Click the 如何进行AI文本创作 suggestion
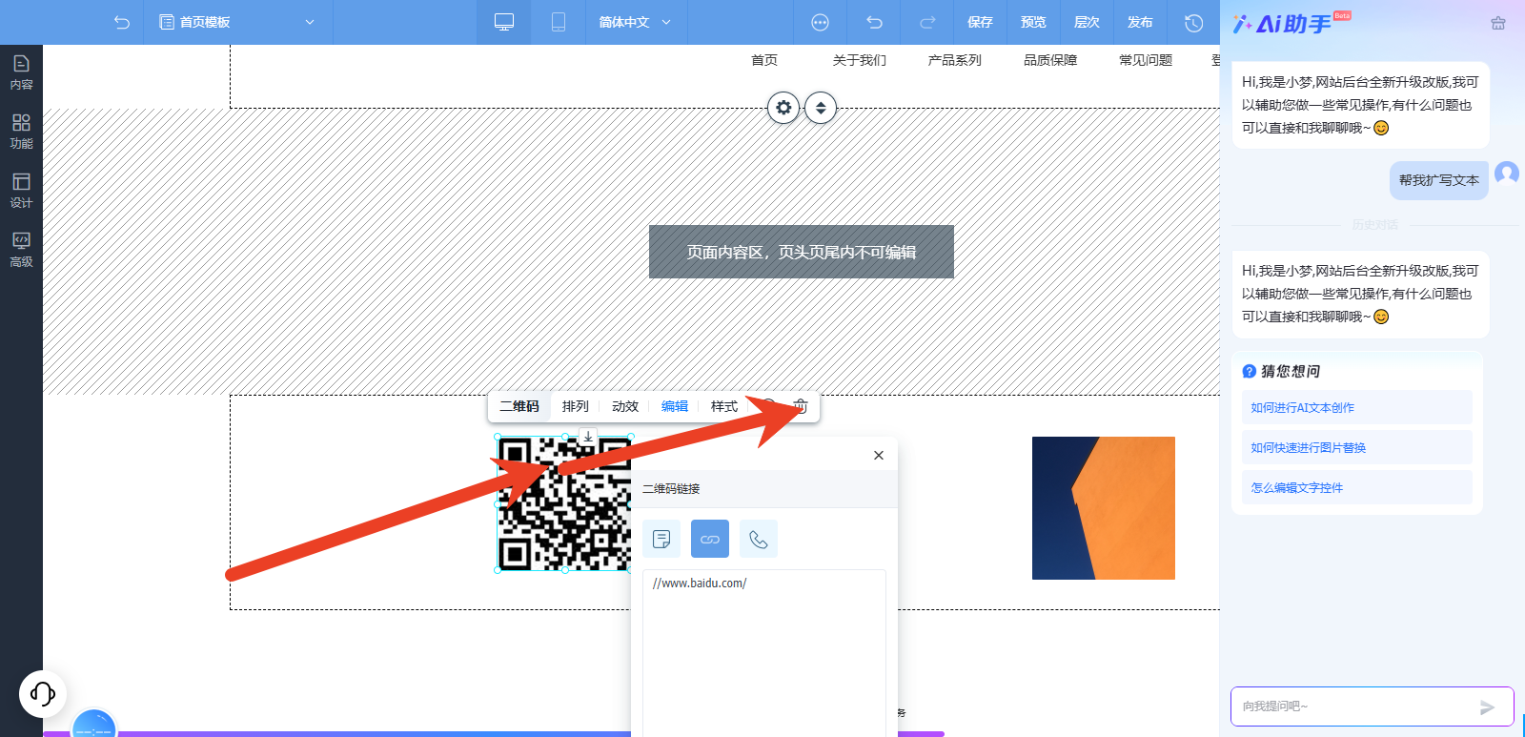The height and width of the screenshot is (737, 1525). [x=1357, y=407]
